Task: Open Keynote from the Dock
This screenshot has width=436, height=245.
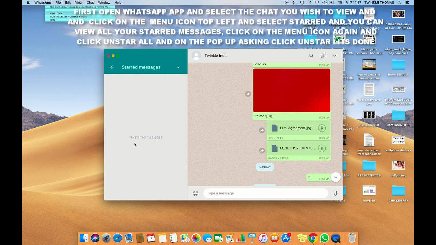Action: tap(252, 238)
